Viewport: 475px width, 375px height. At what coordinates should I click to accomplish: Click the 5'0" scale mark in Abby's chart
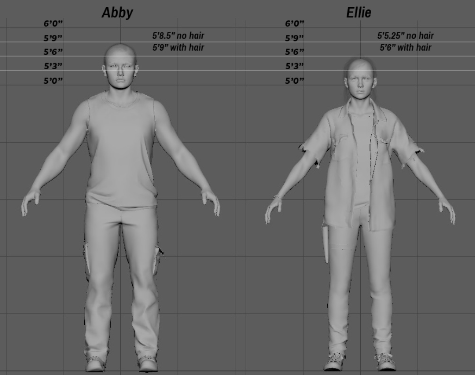(x=53, y=81)
